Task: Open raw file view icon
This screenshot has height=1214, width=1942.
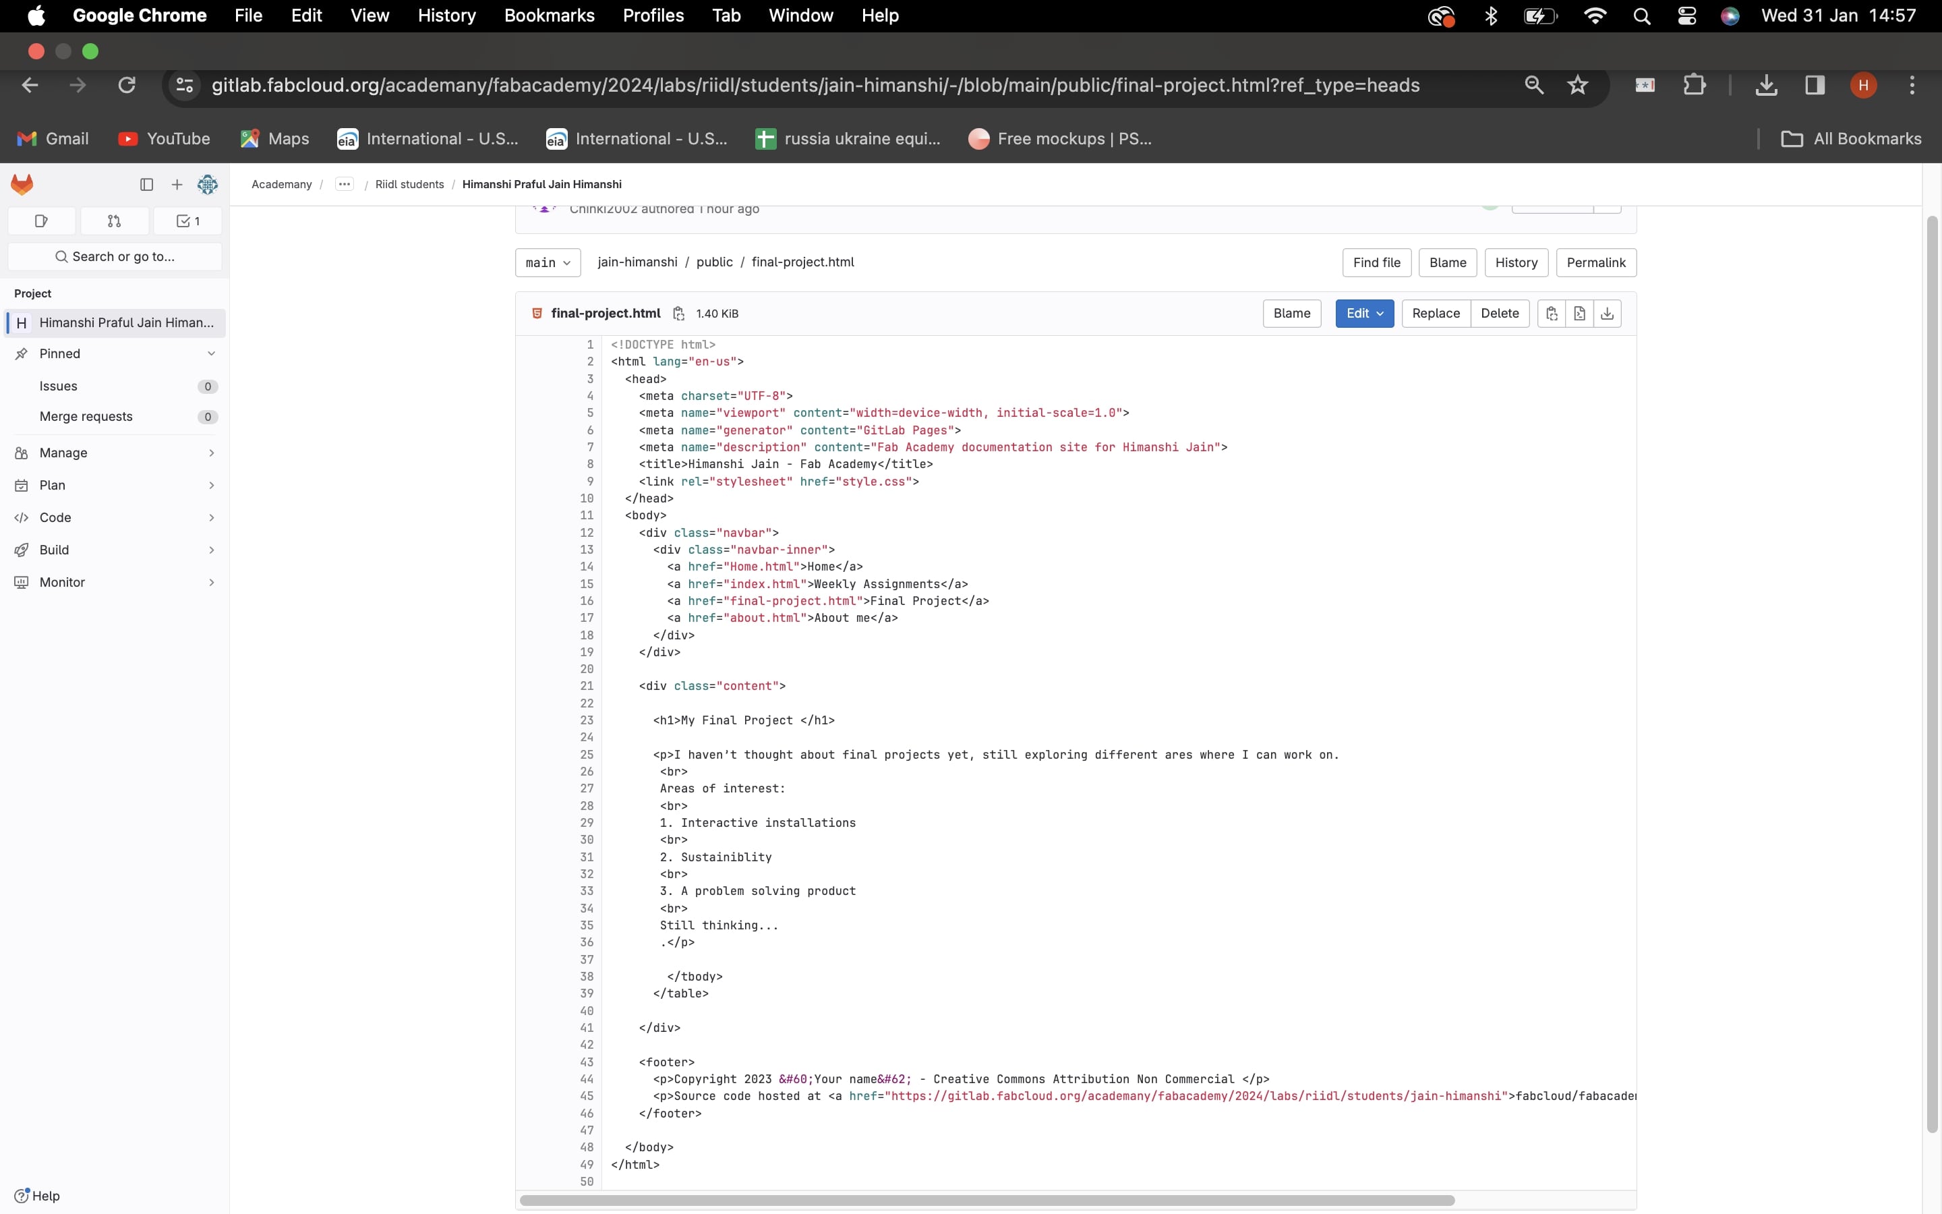Action: click(x=1579, y=313)
